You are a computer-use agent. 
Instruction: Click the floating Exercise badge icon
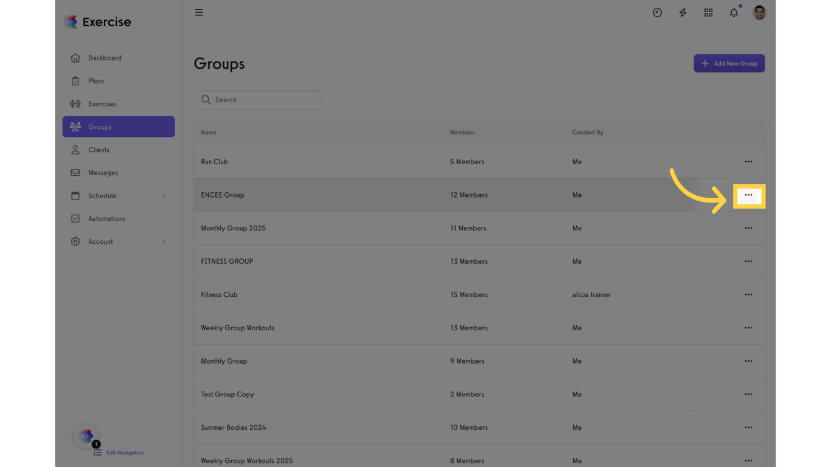86,435
